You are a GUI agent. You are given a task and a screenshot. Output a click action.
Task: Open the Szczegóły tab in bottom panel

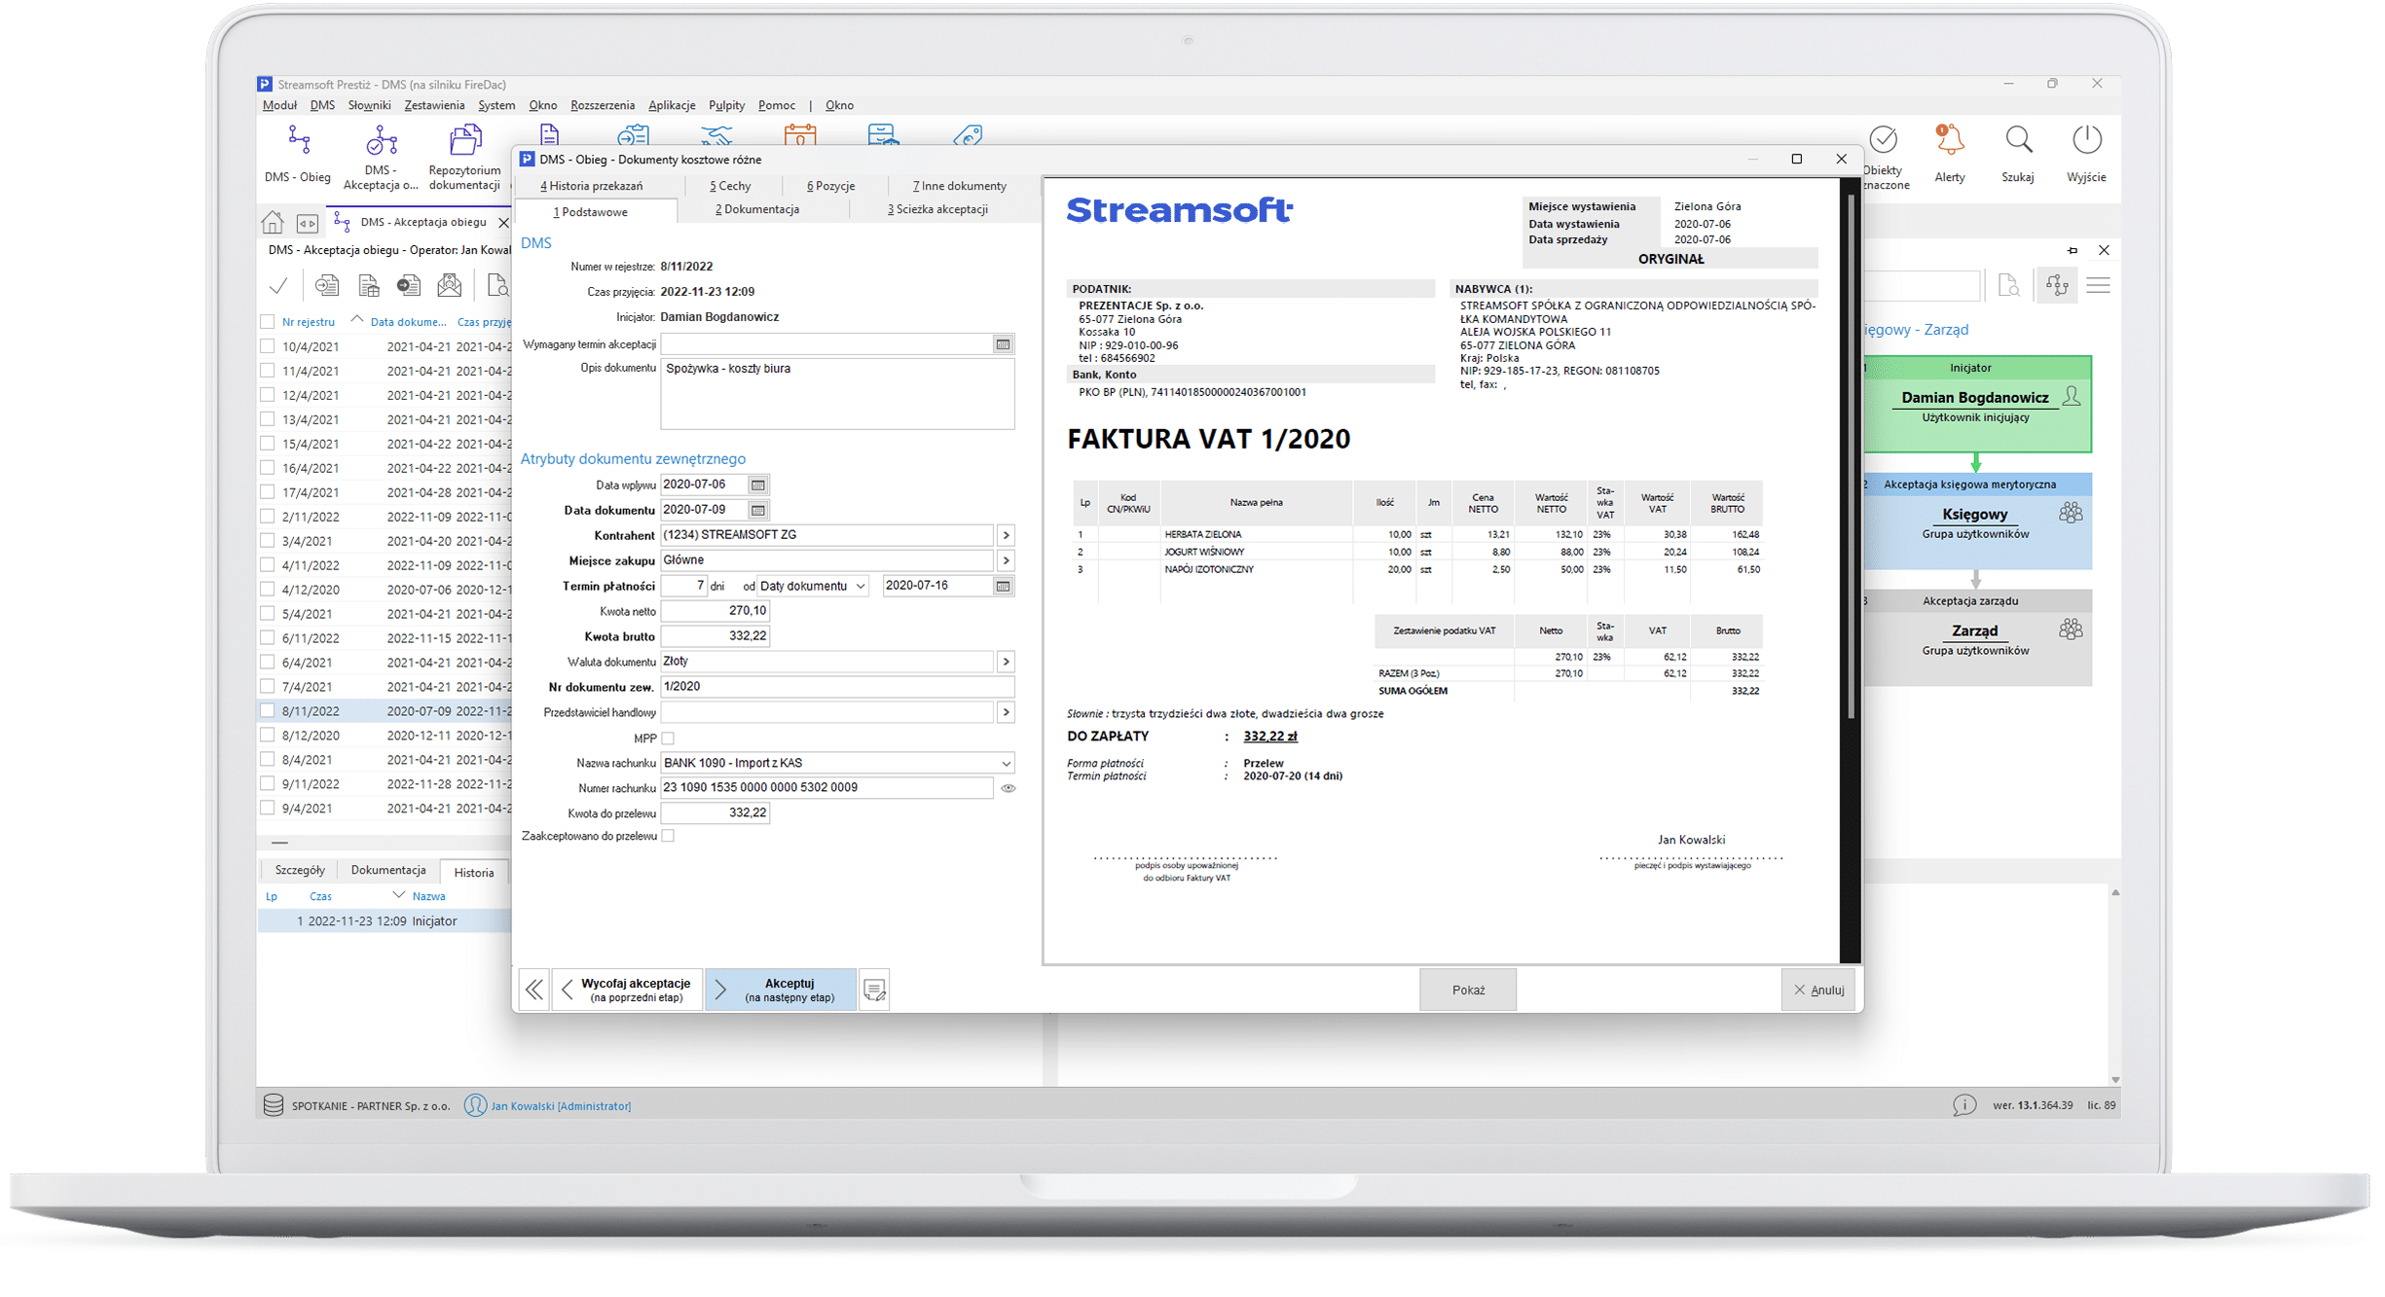pyautogui.click(x=300, y=871)
